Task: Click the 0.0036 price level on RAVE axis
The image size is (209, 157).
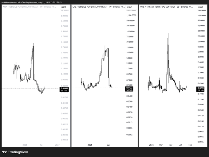Action: [x=200, y=142]
